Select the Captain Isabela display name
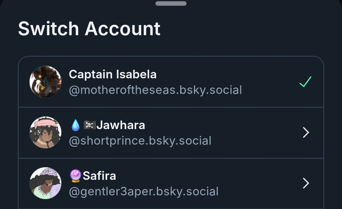The height and width of the screenshot is (209, 342). pyautogui.click(x=113, y=75)
